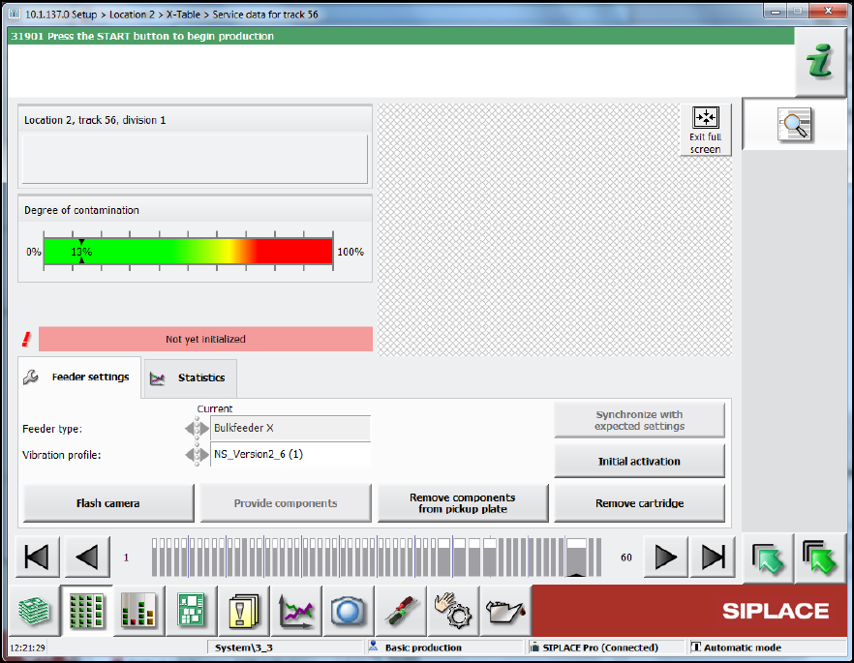Select highlighted track 56 in track strip

point(576,557)
